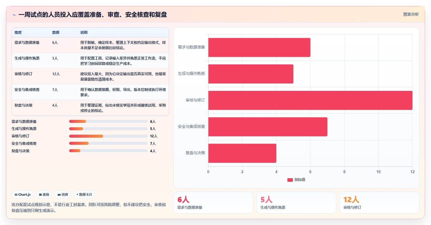
Task: Click the 审核与修订 y-axis label on chart
Action: 195,100
